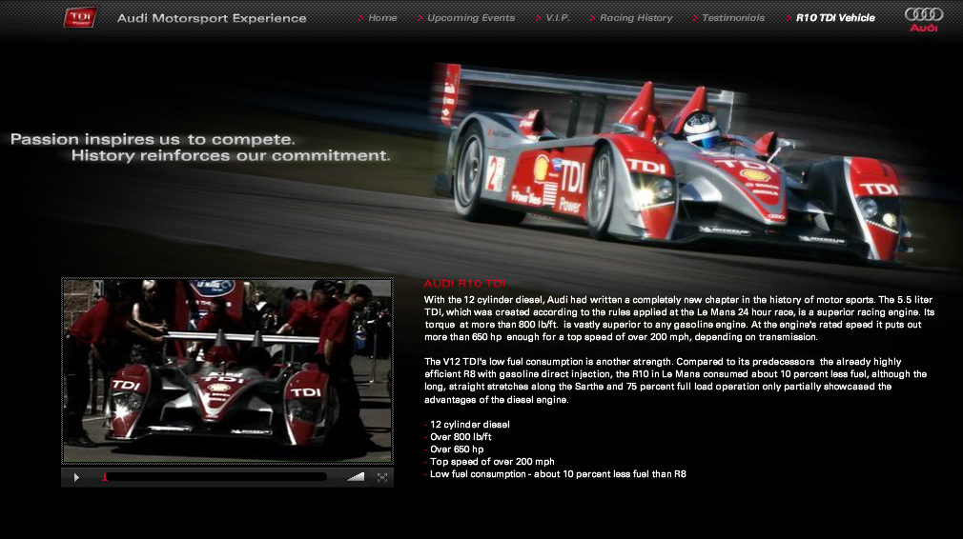Click "Top speed of over 200 mph" bullet
Image resolution: width=963 pixels, height=539 pixels.
[492, 462]
